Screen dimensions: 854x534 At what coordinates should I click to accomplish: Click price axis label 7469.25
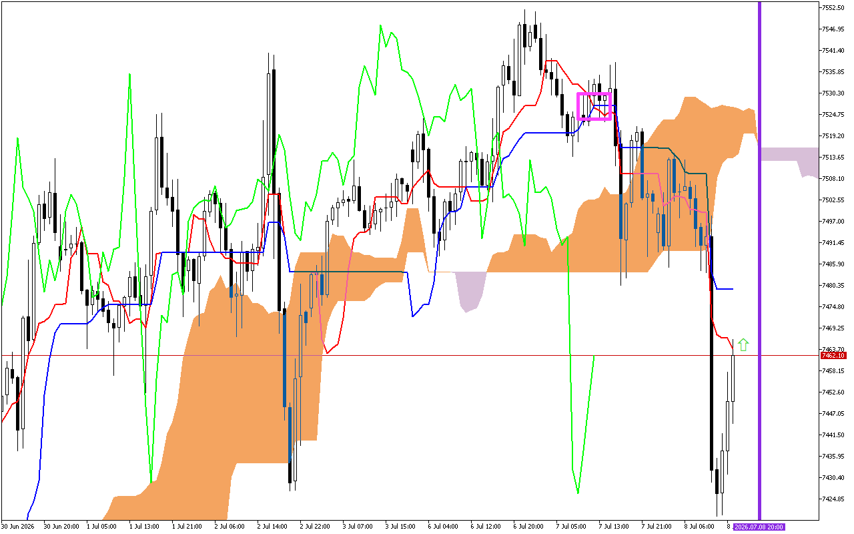833,328
